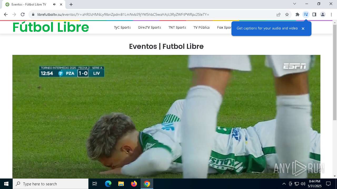Dismiss the captions tooltip
Viewport: 337px width, 189px height.
pos(303,28)
